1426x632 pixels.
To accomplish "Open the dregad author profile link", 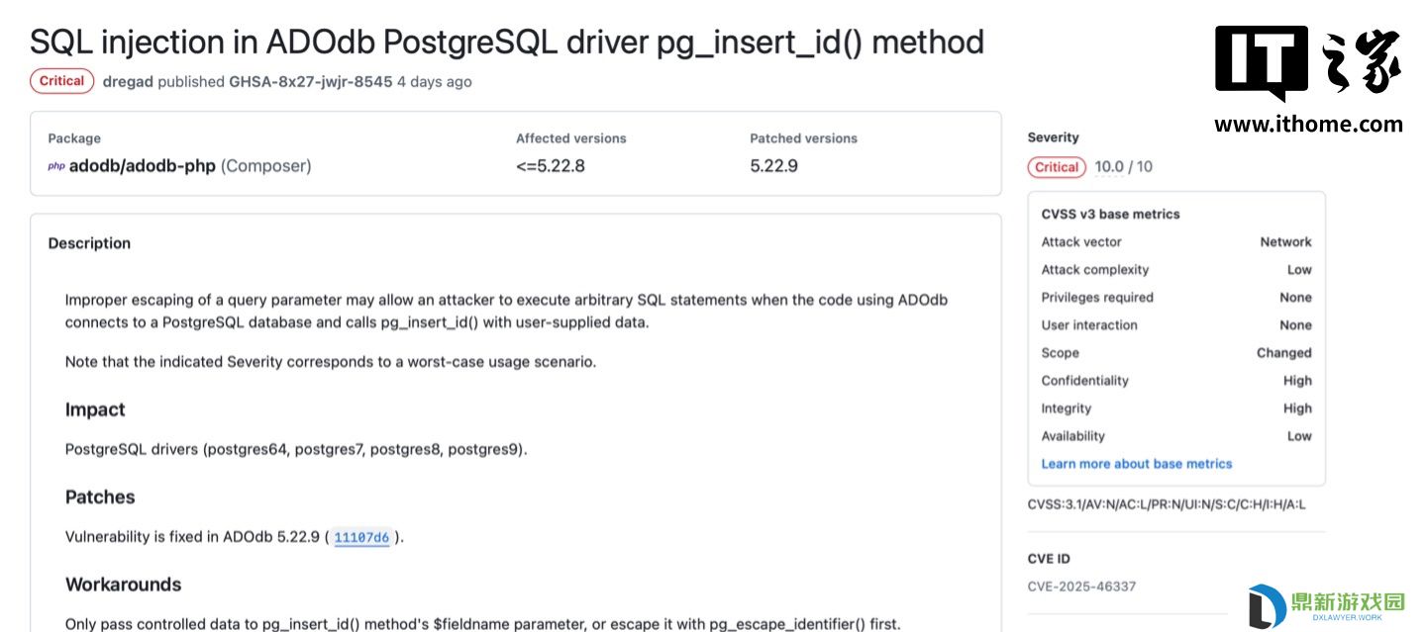I will 128,81.
